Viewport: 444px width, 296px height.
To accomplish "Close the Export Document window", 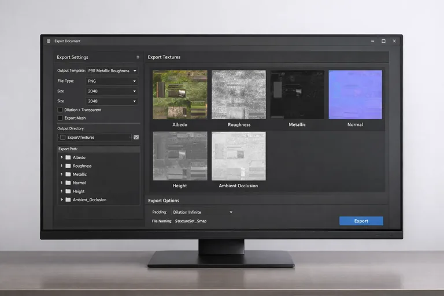I will point(394,41).
